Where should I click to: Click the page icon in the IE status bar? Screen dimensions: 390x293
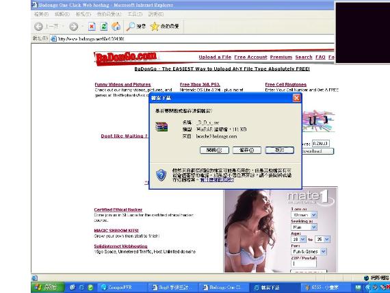coord(35,278)
